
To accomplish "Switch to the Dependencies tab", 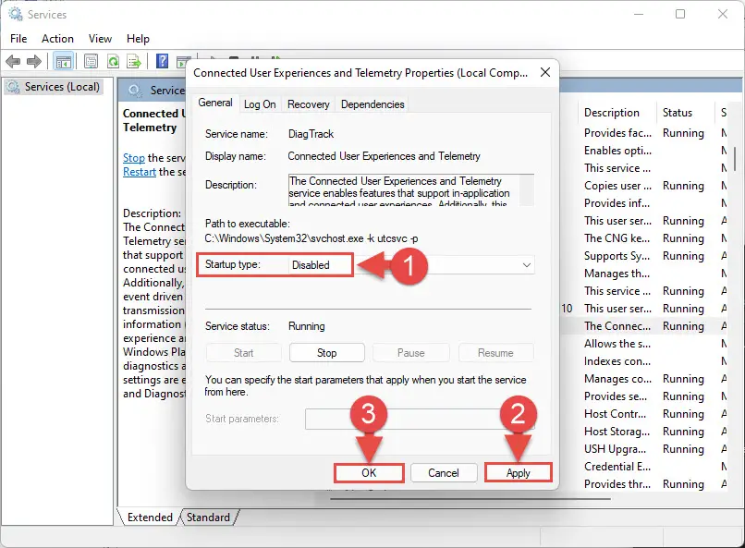I will [x=372, y=104].
